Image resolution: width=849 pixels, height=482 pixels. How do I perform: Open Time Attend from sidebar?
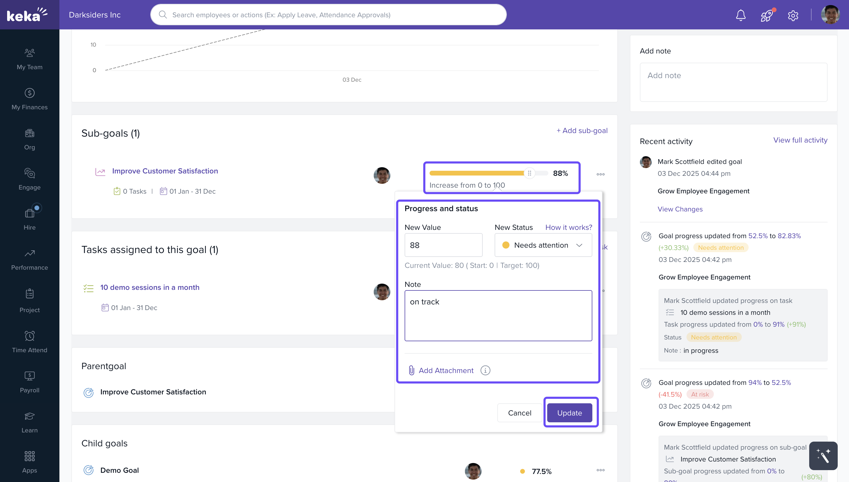(29, 341)
